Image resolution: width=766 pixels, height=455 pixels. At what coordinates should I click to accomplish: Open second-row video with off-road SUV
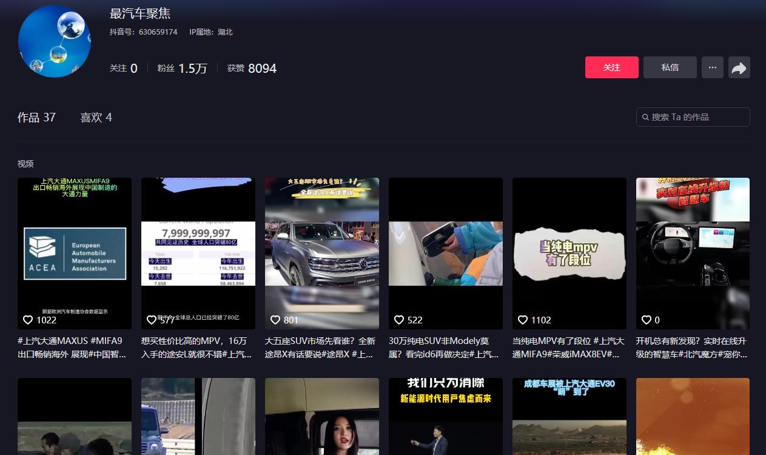(x=198, y=417)
